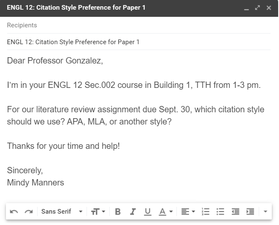279x225 pixels.
Task: Open the text size menu
Action: coord(98,212)
